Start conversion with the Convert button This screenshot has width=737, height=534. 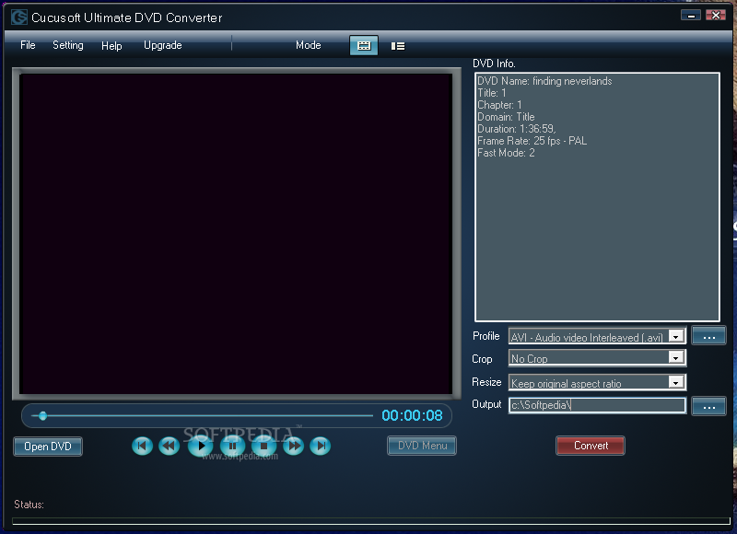click(x=591, y=446)
